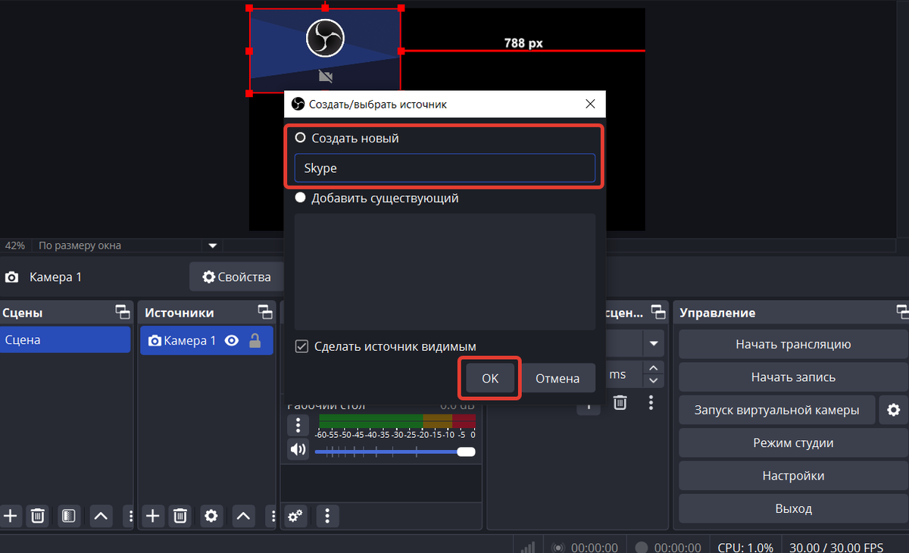Hide the Камера 1 source with eye icon

click(233, 341)
